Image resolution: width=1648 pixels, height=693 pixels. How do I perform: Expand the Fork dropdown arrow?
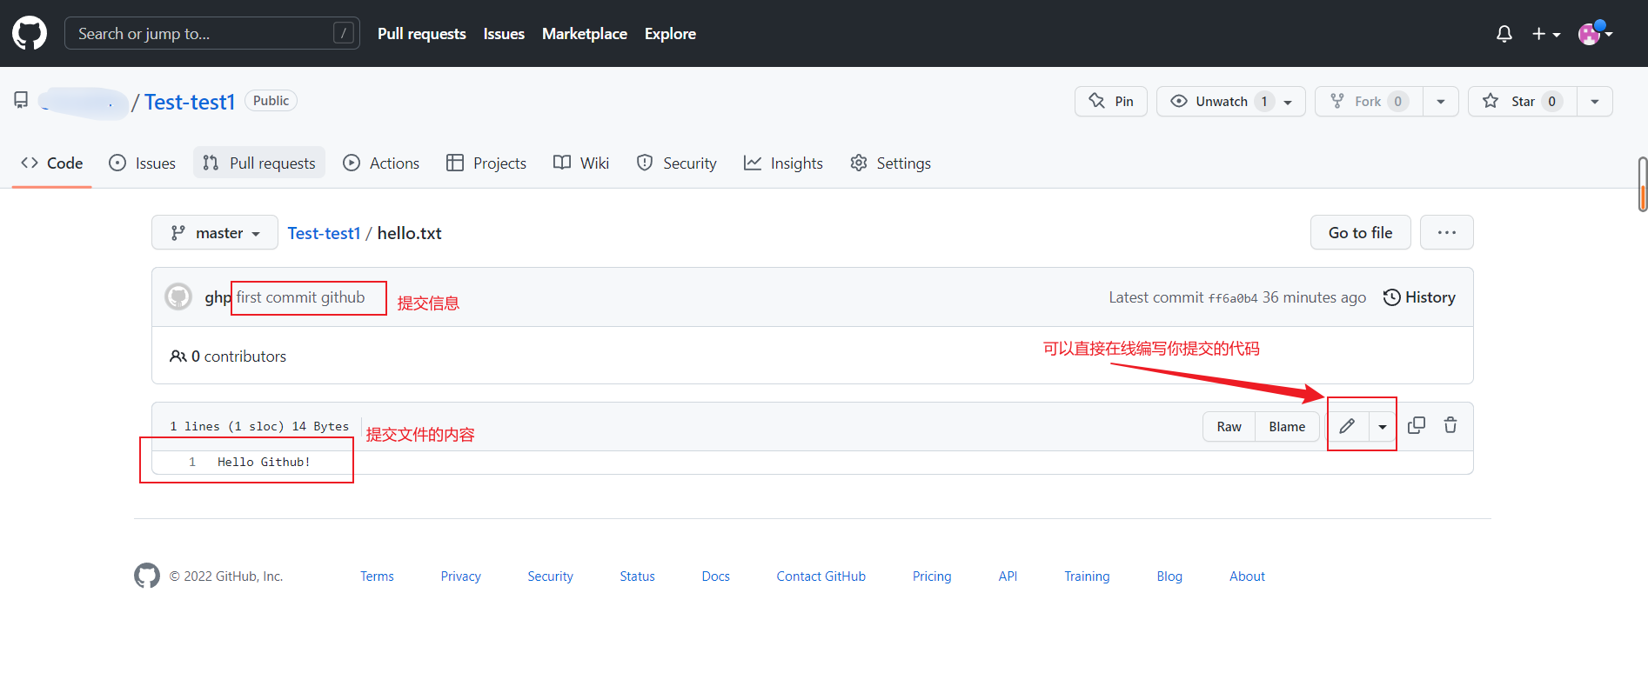pyautogui.click(x=1441, y=101)
